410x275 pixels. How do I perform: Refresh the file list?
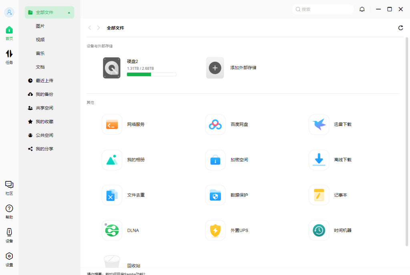click(x=400, y=28)
